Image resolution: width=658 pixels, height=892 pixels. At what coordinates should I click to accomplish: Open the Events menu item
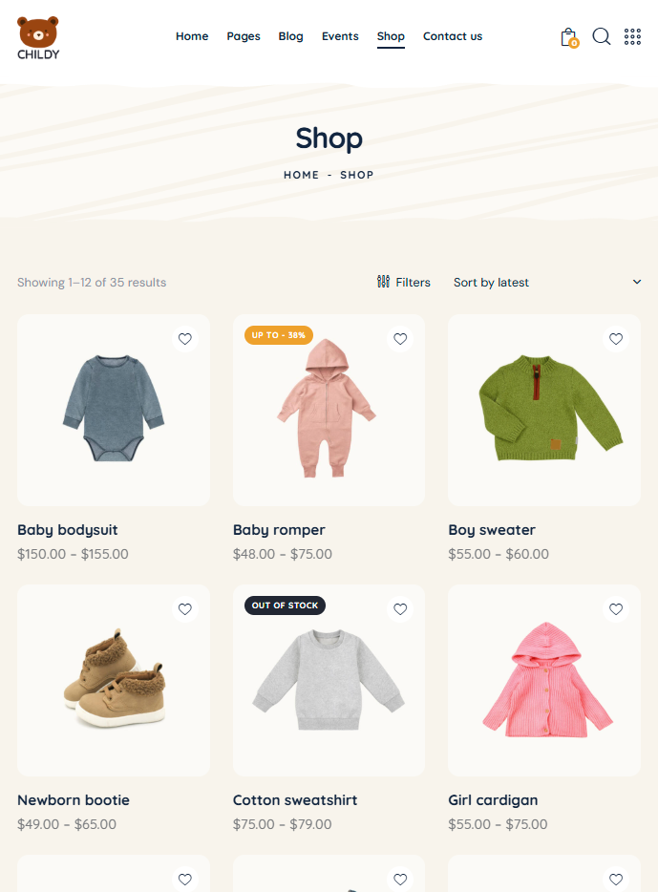pos(340,36)
